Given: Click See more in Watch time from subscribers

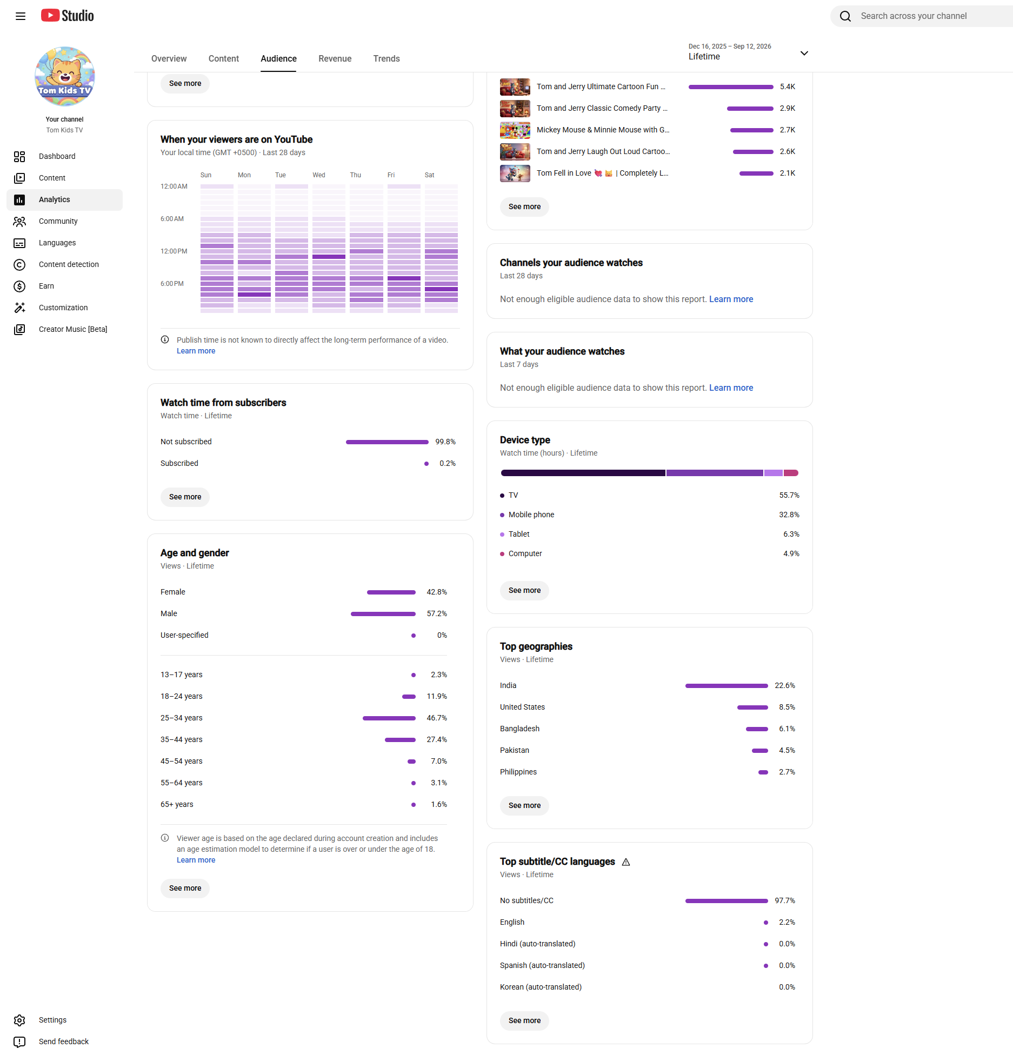Looking at the screenshot, I should [x=185, y=497].
